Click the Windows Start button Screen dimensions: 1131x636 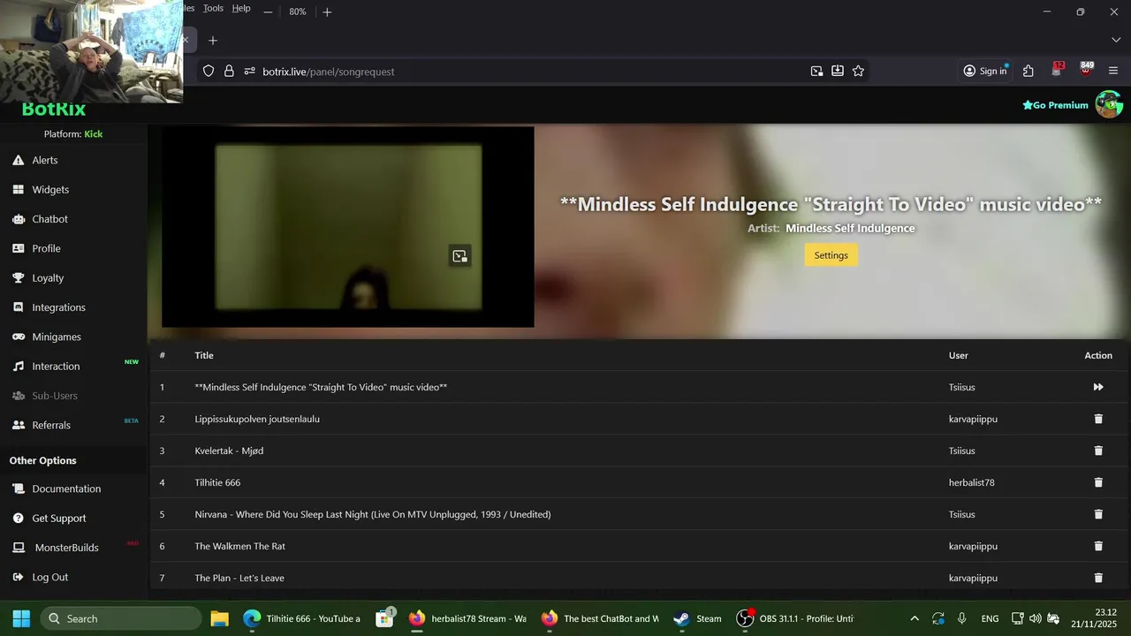tap(21, 618)
